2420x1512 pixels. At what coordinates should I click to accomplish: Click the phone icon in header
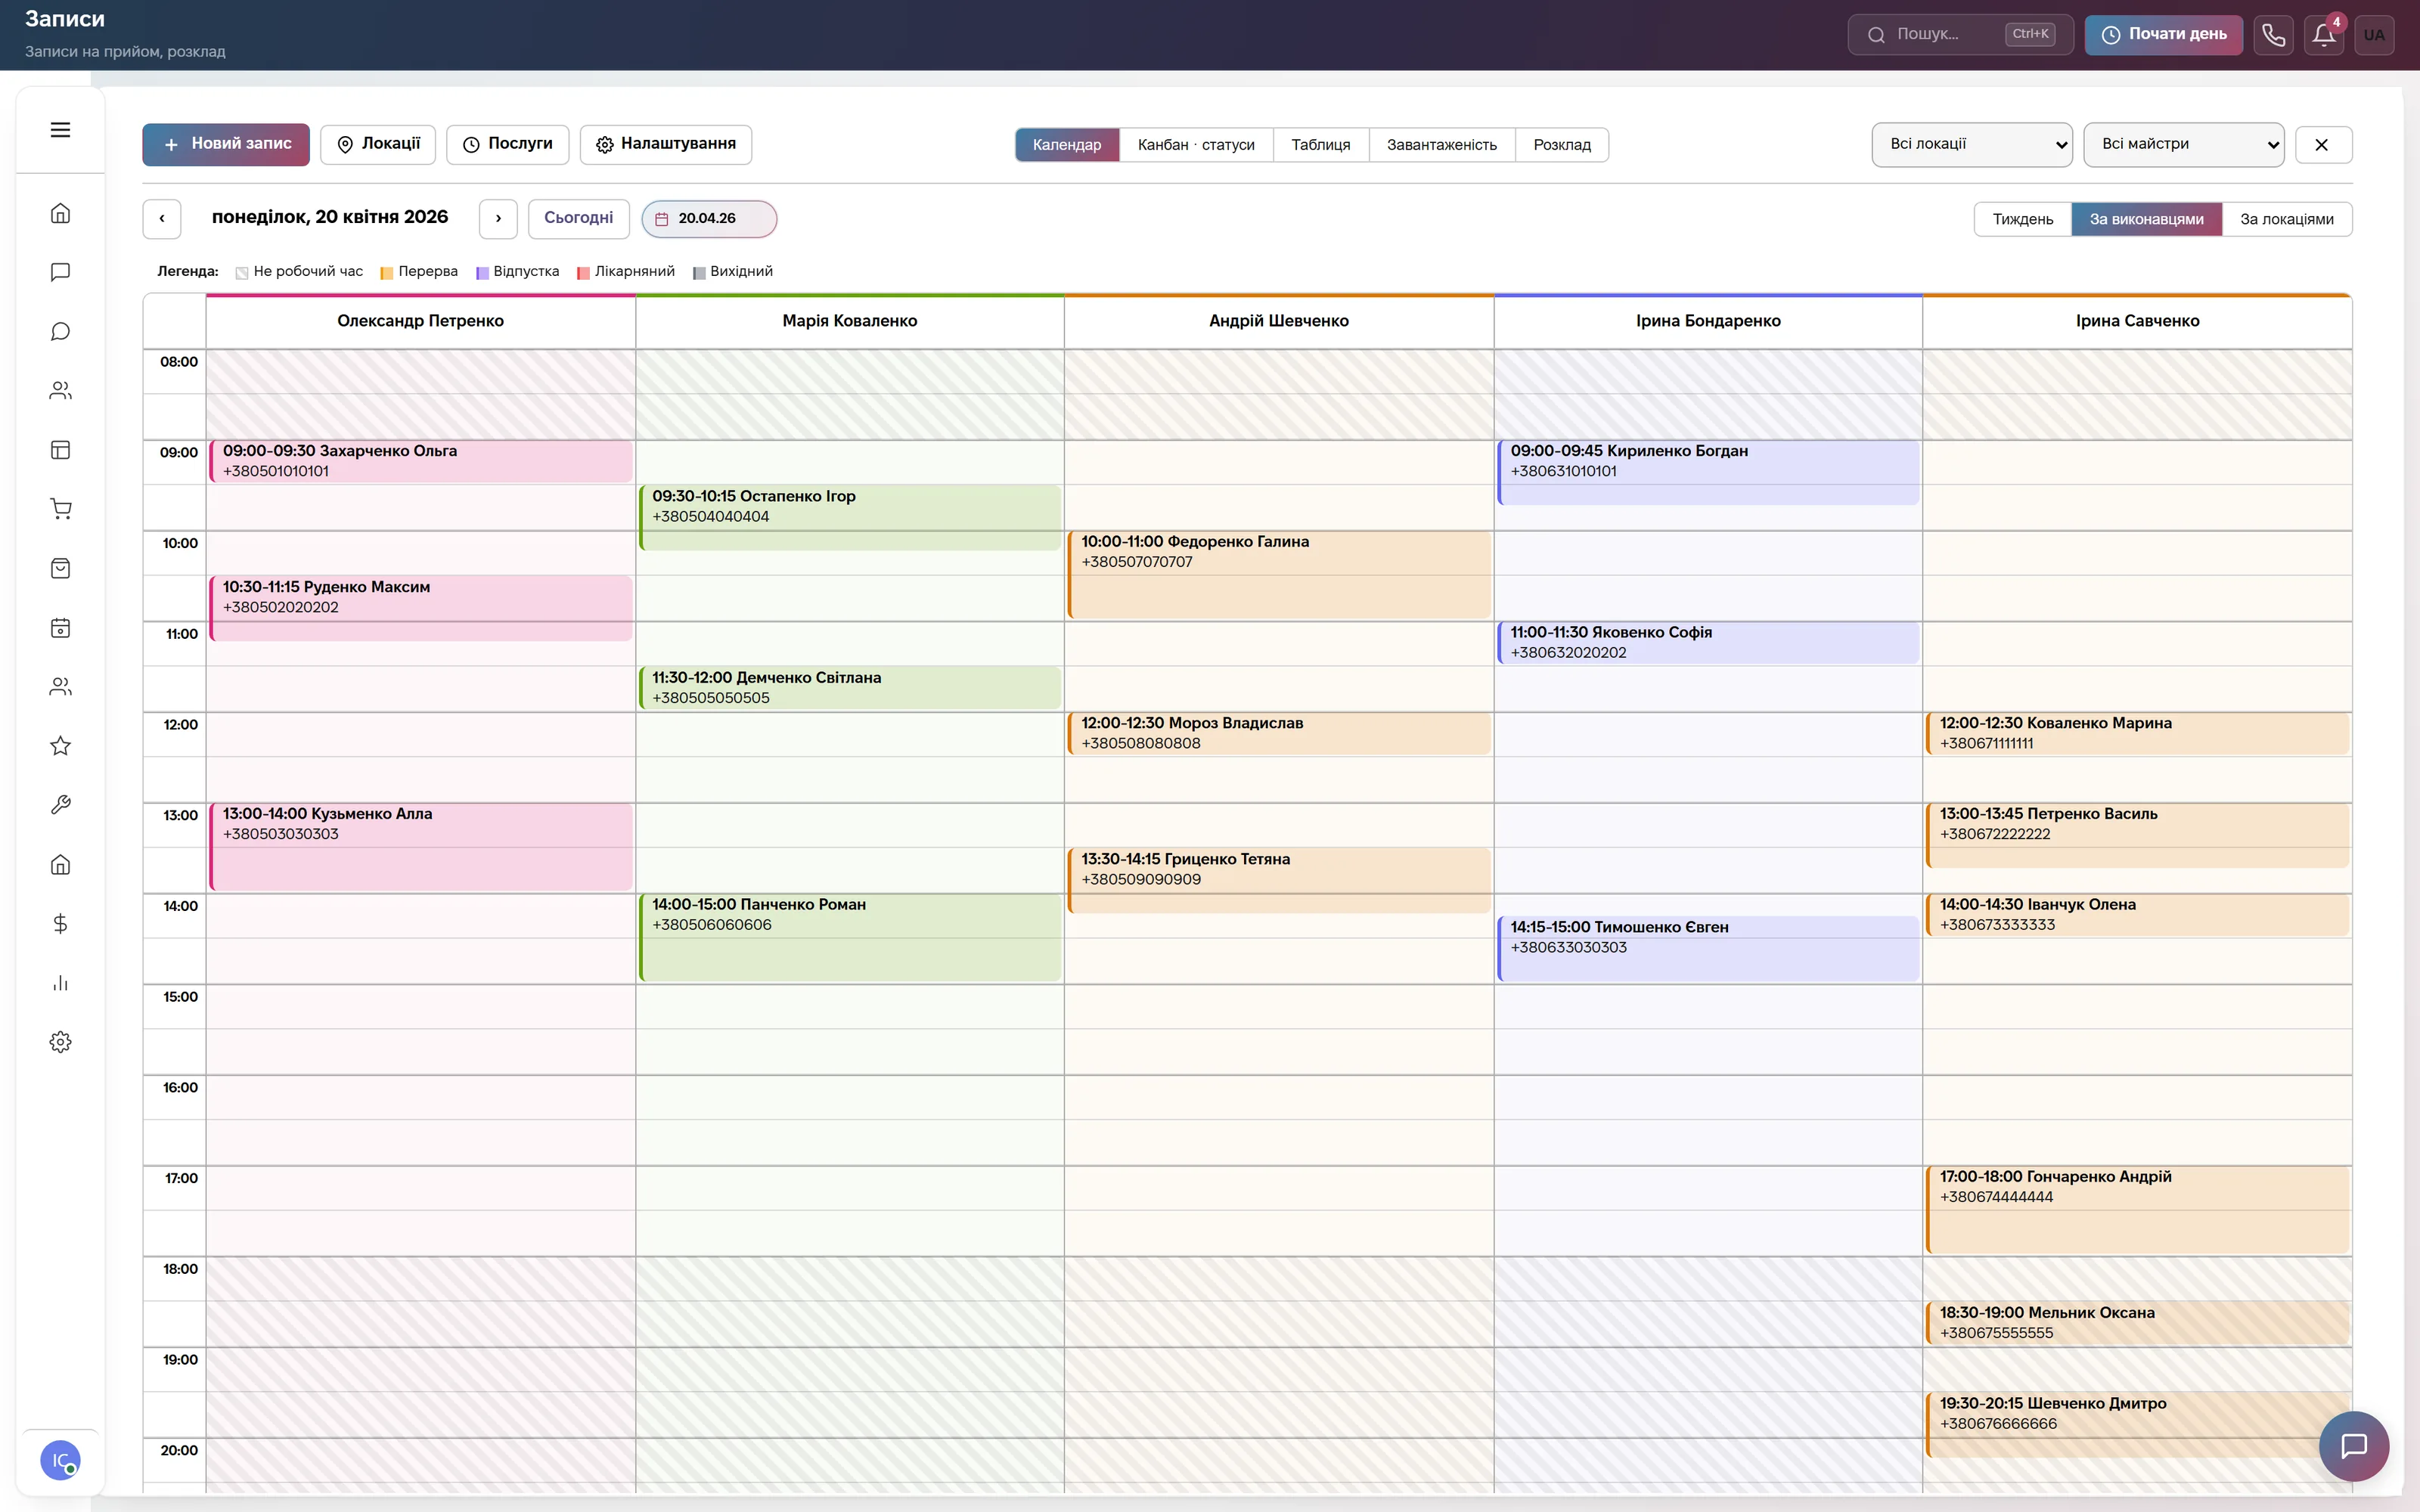(x=2273, y=35)
